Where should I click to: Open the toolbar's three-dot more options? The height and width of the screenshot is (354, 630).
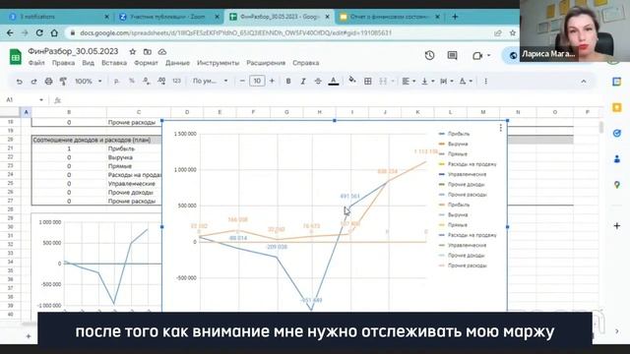point(485,82)
